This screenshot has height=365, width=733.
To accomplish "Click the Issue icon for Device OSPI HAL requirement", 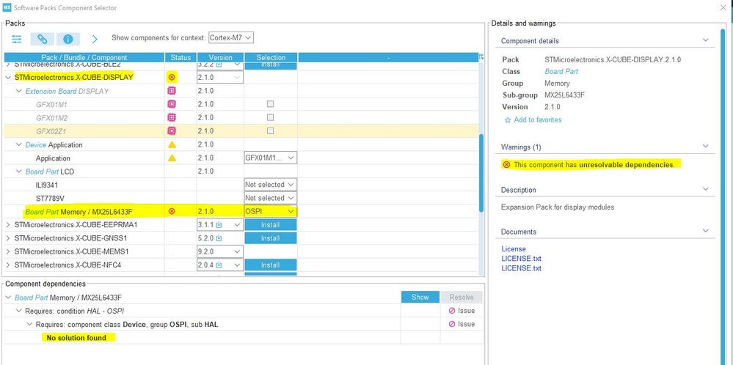I will [x=451, y=325].
